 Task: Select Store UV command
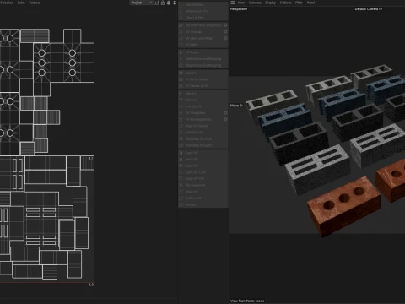coord(203,192)
